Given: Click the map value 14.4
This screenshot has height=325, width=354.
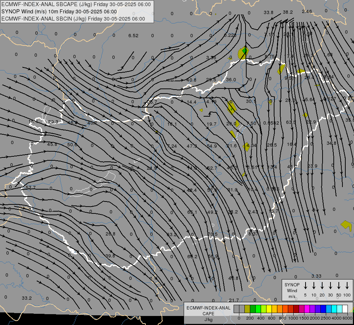Looking at the screenshot, I should [x=191, y=102].
